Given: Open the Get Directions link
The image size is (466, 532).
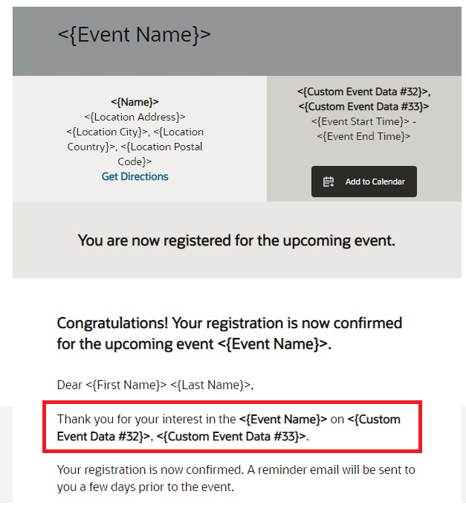Looking at the screenshot, I should (135, 176).
